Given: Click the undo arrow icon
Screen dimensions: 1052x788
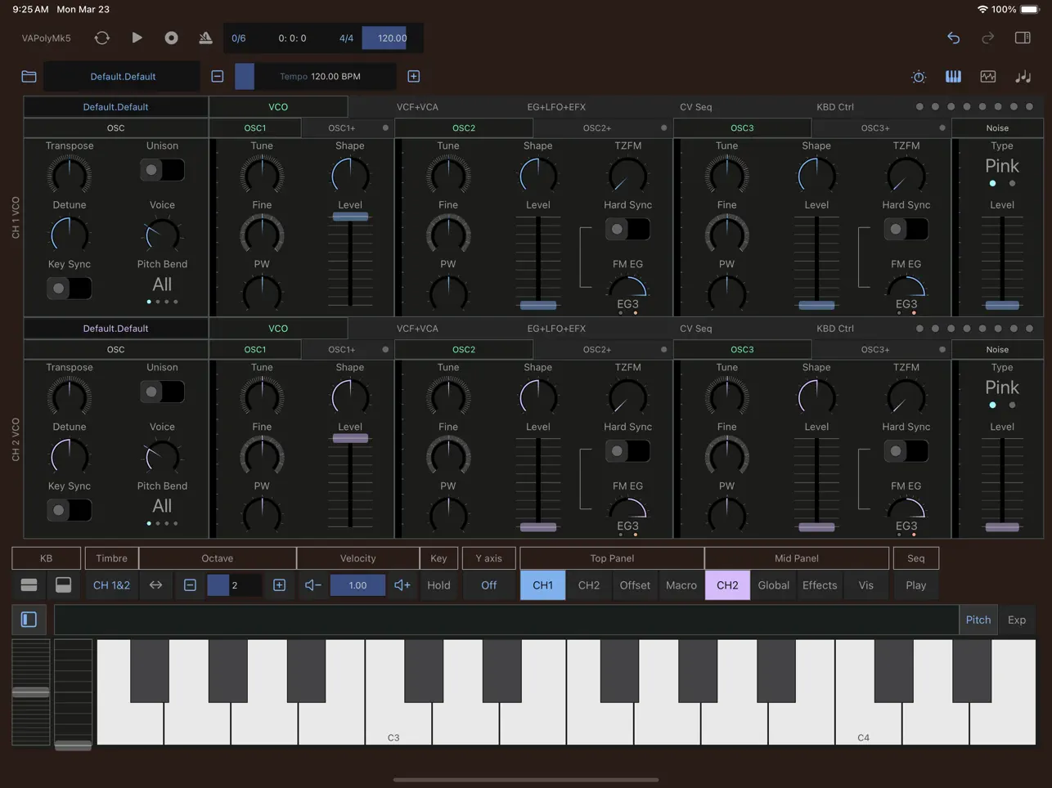Looking at the screenshot, I should click(953, 38).
